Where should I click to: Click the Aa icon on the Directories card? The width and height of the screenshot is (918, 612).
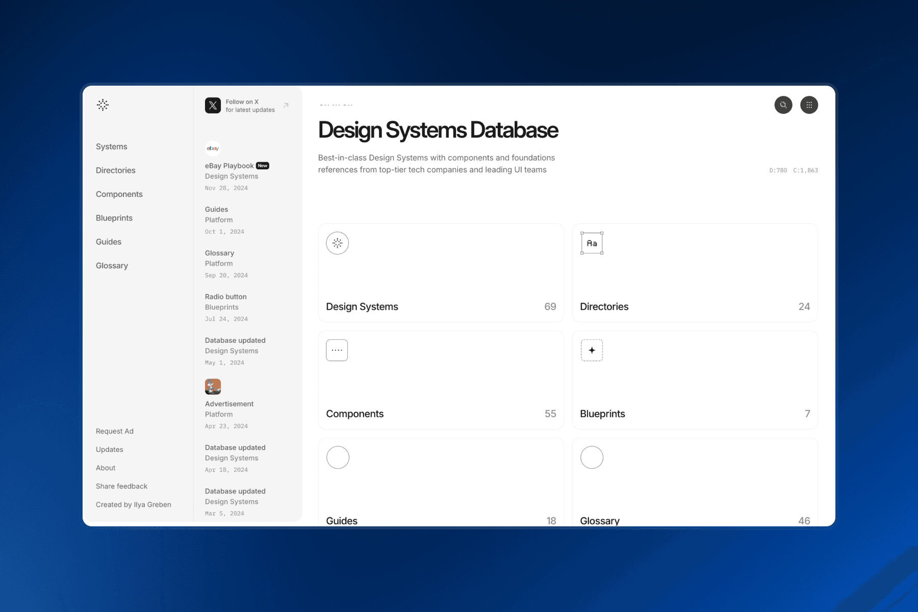click(x=592, y=243)
